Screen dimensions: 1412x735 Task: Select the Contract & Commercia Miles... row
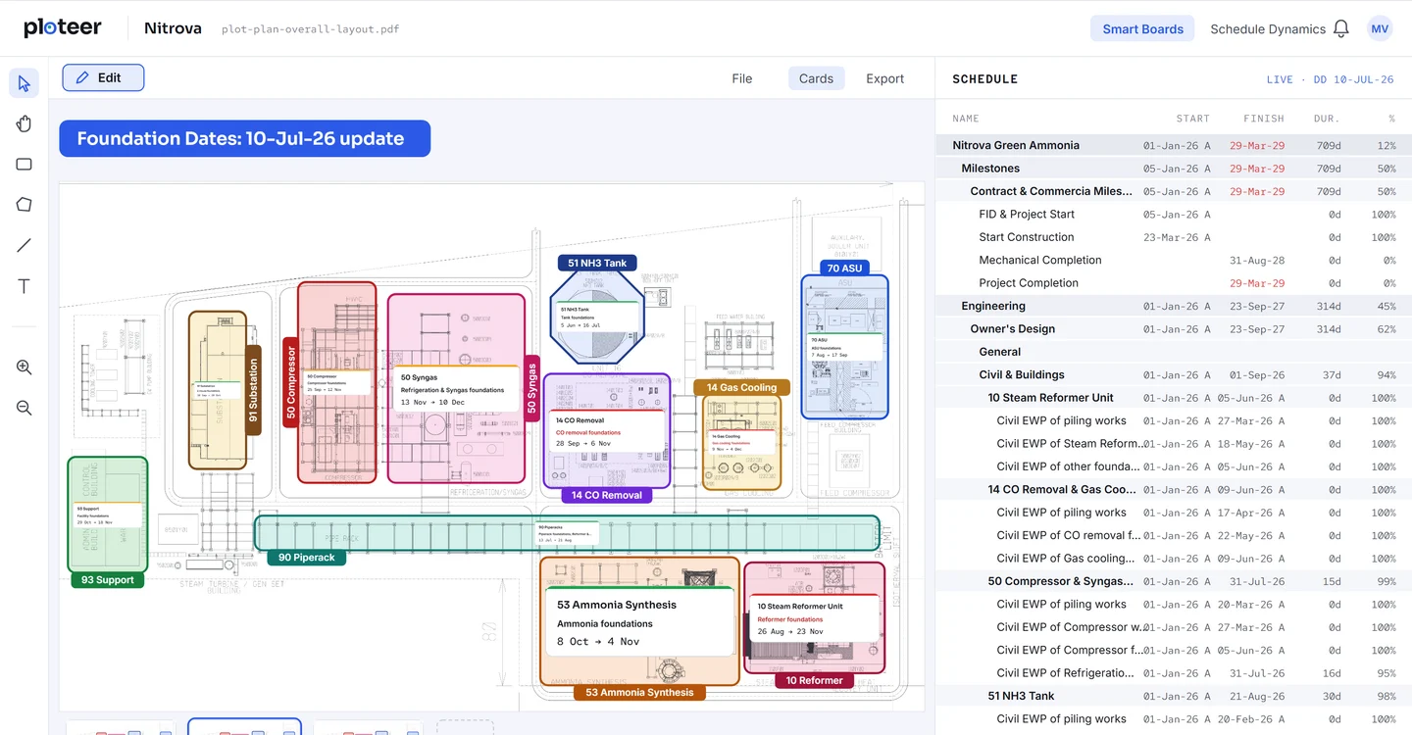click(x=1174, y=191)
